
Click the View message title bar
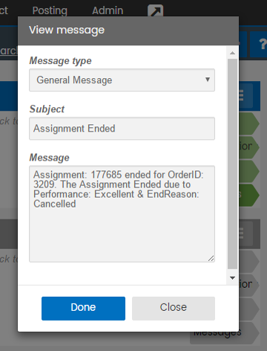128,30
